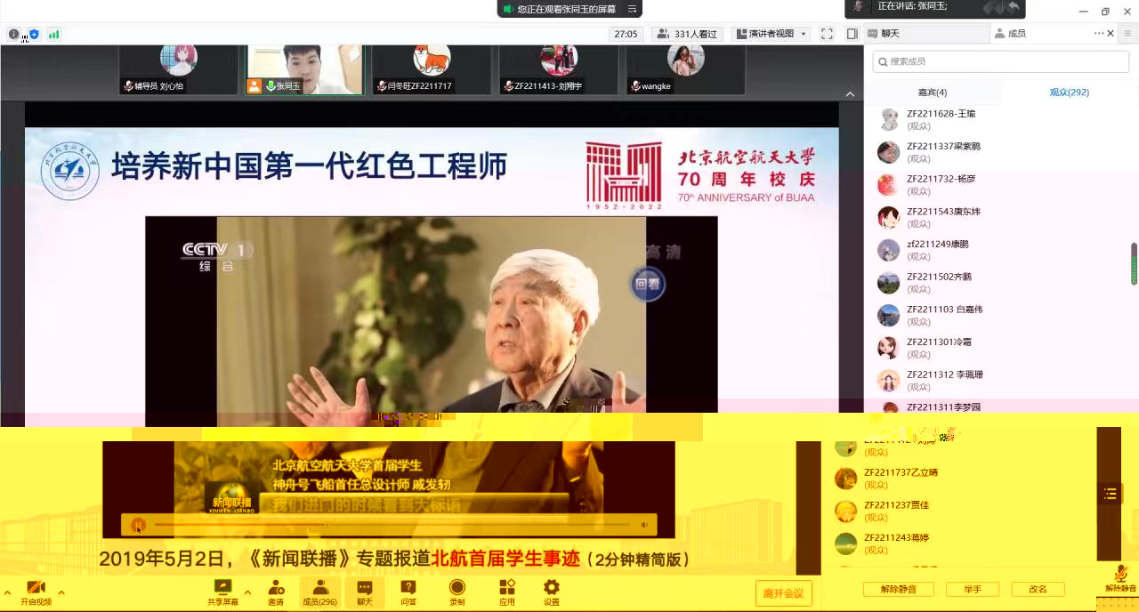Screen dimensions: 1139x612
Task: Open the 问答 Q&A icon
Action: tap(408, 593)
